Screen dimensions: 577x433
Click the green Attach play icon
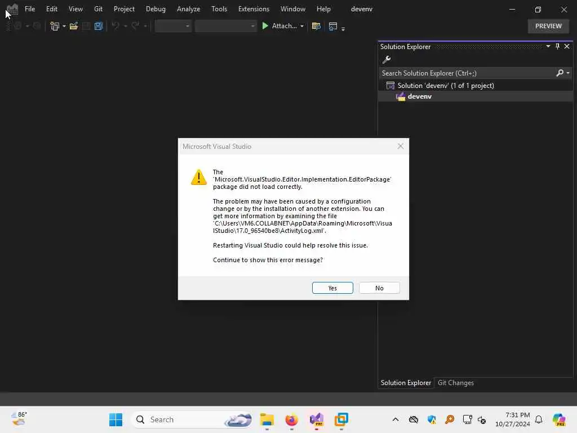point(265,26)
